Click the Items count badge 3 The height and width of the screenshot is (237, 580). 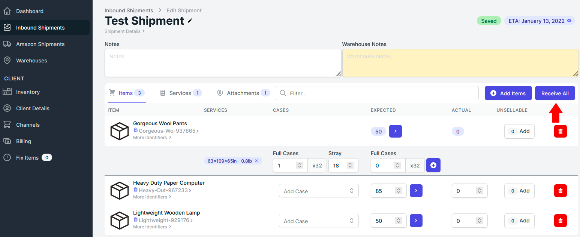[139, 93]
